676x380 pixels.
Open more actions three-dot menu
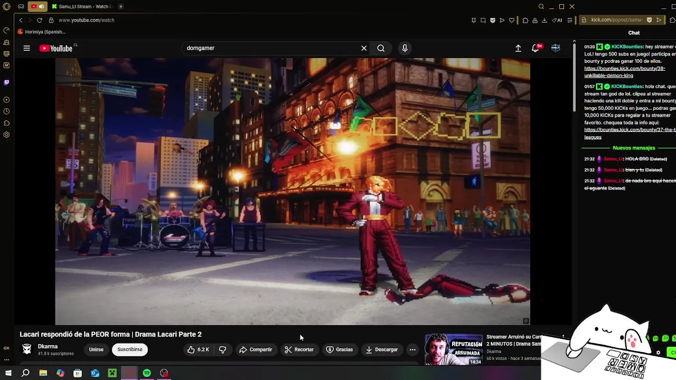[x=412, y=349]
